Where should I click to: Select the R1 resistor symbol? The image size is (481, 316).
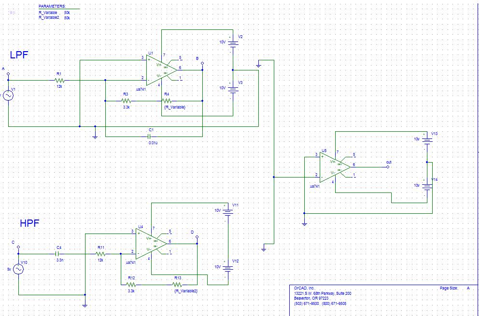[x=59, y=80]
